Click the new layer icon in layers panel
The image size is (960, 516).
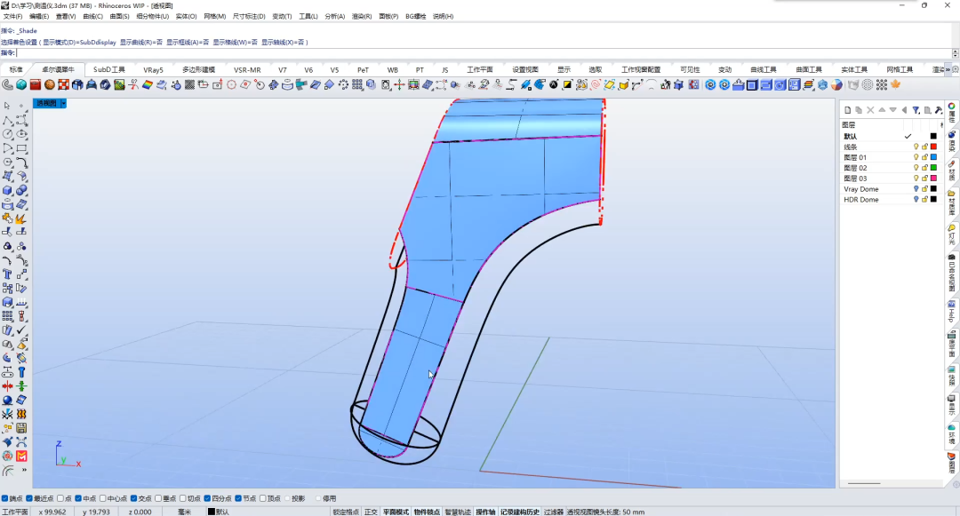[847, 110]
